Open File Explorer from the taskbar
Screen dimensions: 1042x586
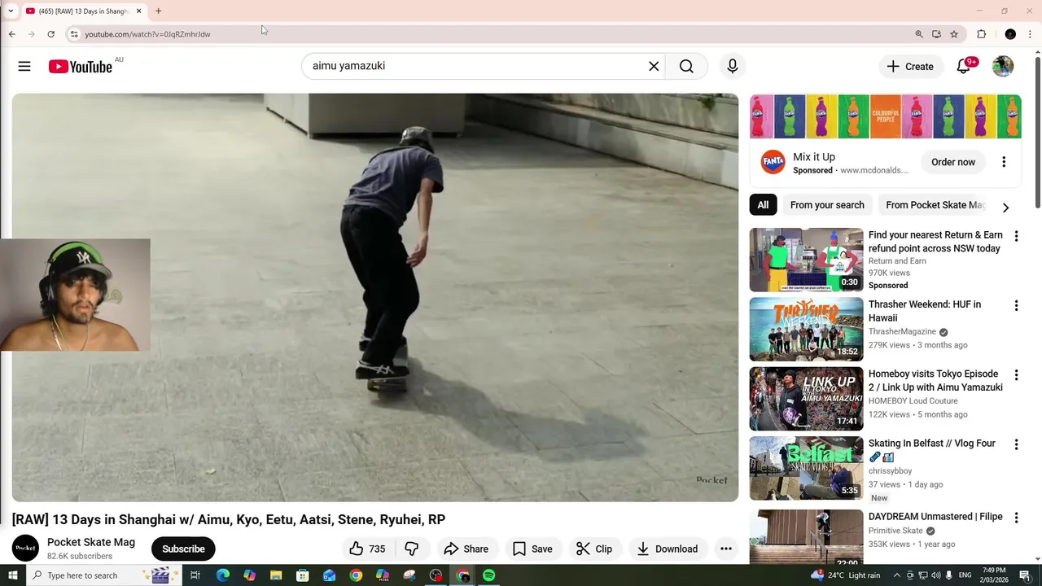tap(276, 575)
